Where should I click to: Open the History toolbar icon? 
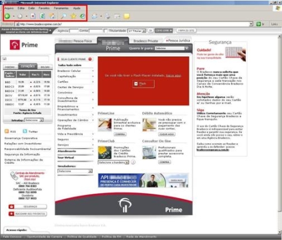83,16
